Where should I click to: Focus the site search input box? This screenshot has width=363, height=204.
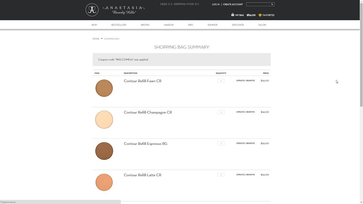point(258,4)
